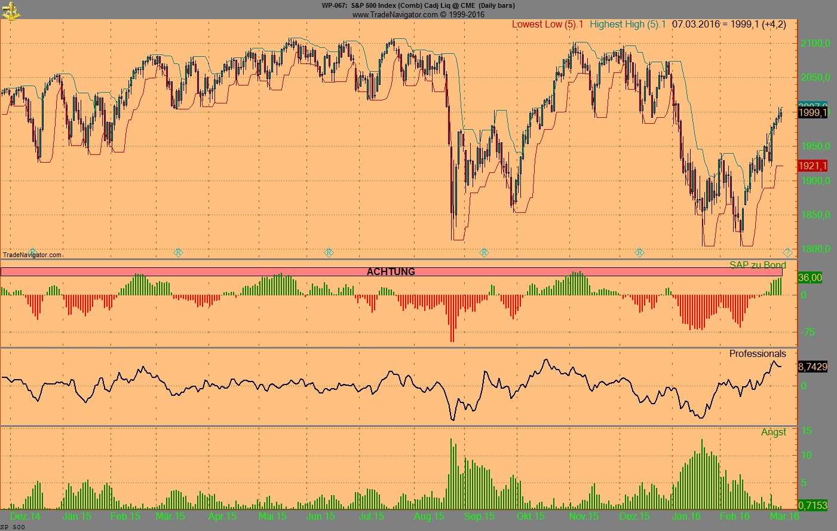Click the question-mark diamond at chart right edge
The height and width of the screenshot is (531, 837).
pos(789,252)
